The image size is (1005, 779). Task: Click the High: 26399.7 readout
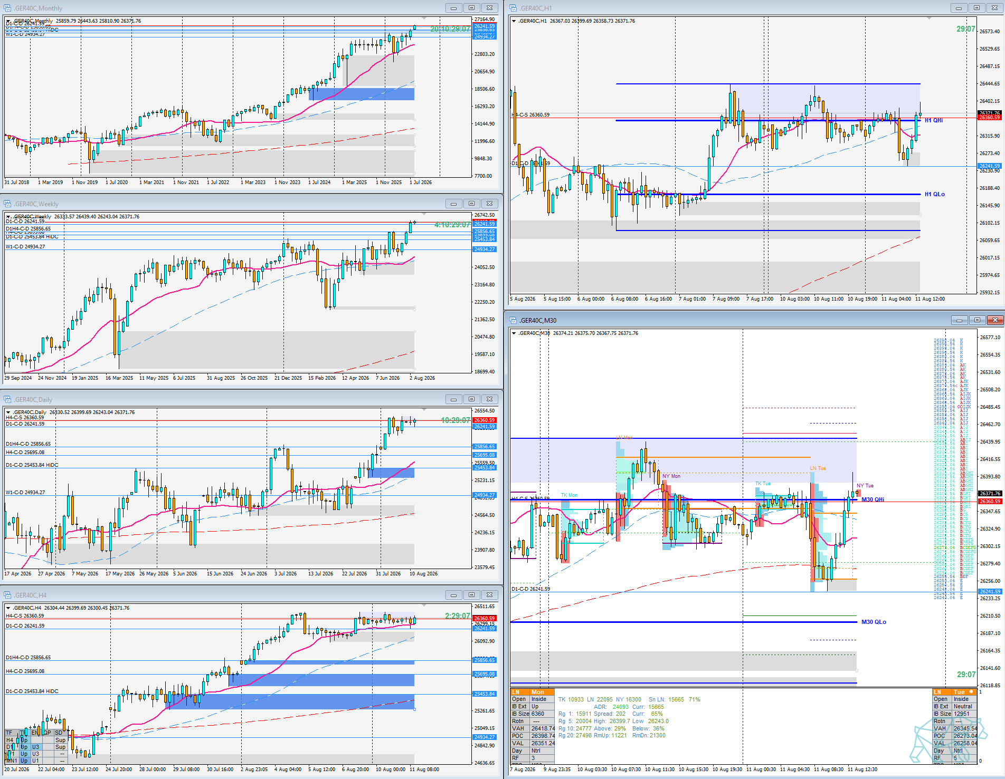pyautogui.click(x=612, y=721)
